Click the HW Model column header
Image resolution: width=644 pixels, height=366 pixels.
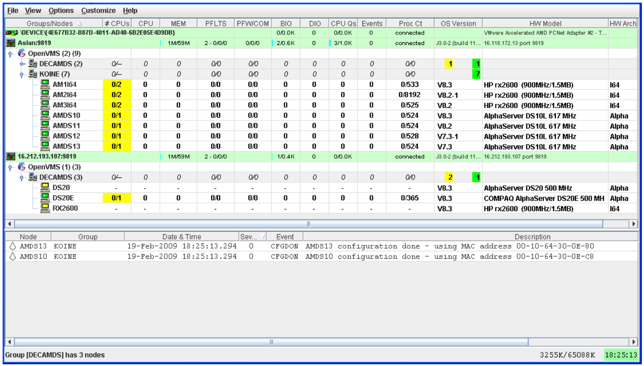(x=545, y=24)
